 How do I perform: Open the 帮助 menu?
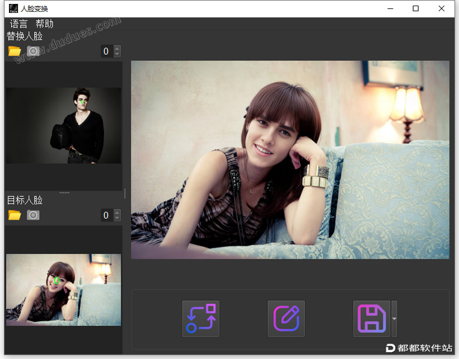(44, 23)
